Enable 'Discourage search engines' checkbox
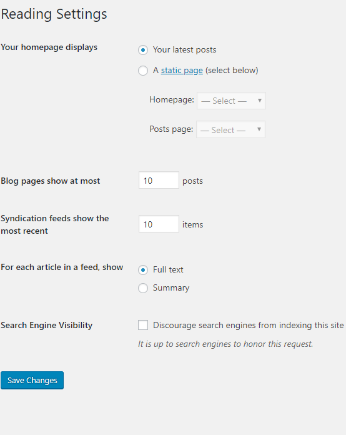346x435 pixels. (x=143, y=325)
